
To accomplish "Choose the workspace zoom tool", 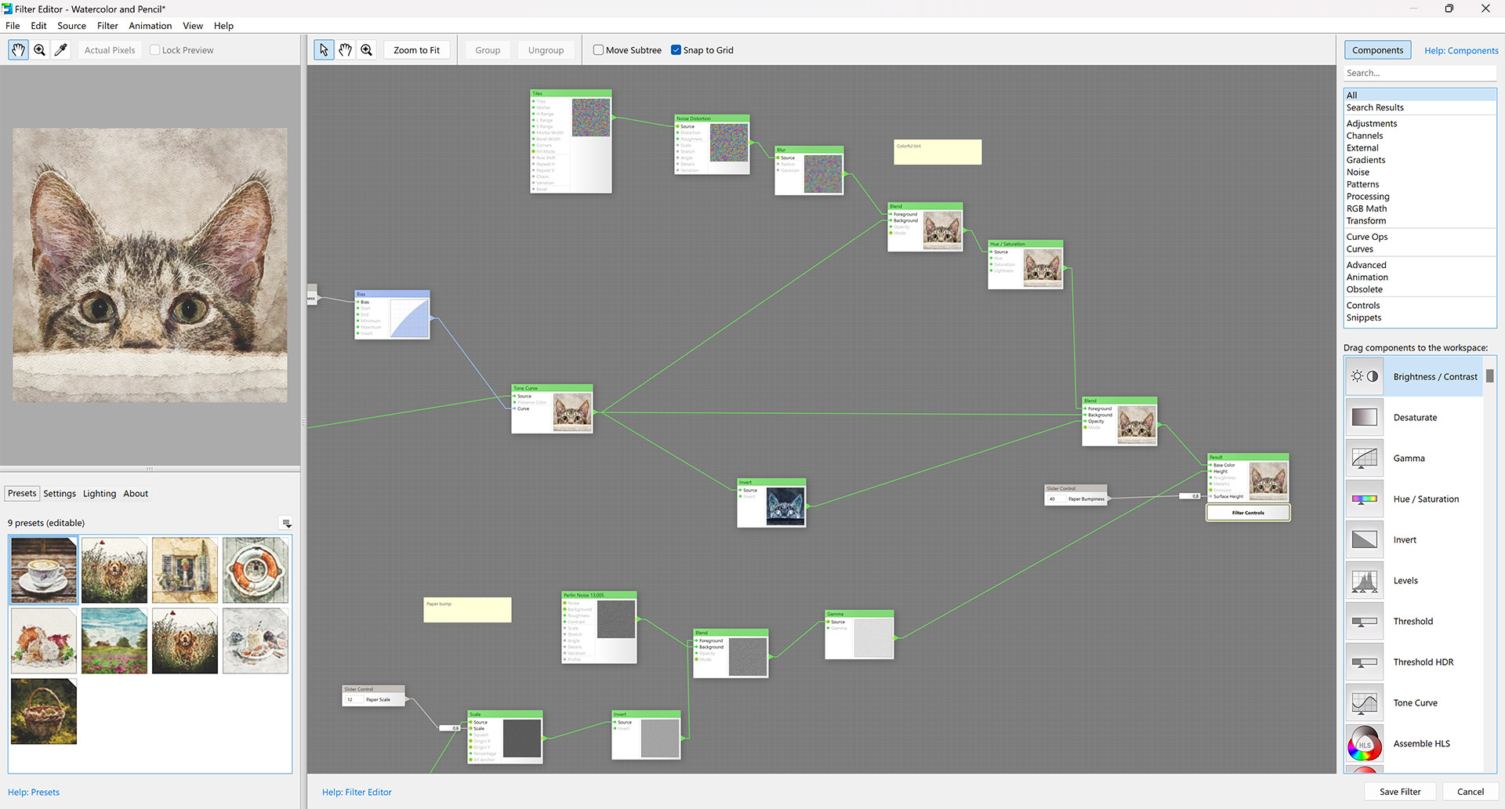I will 366,50.
